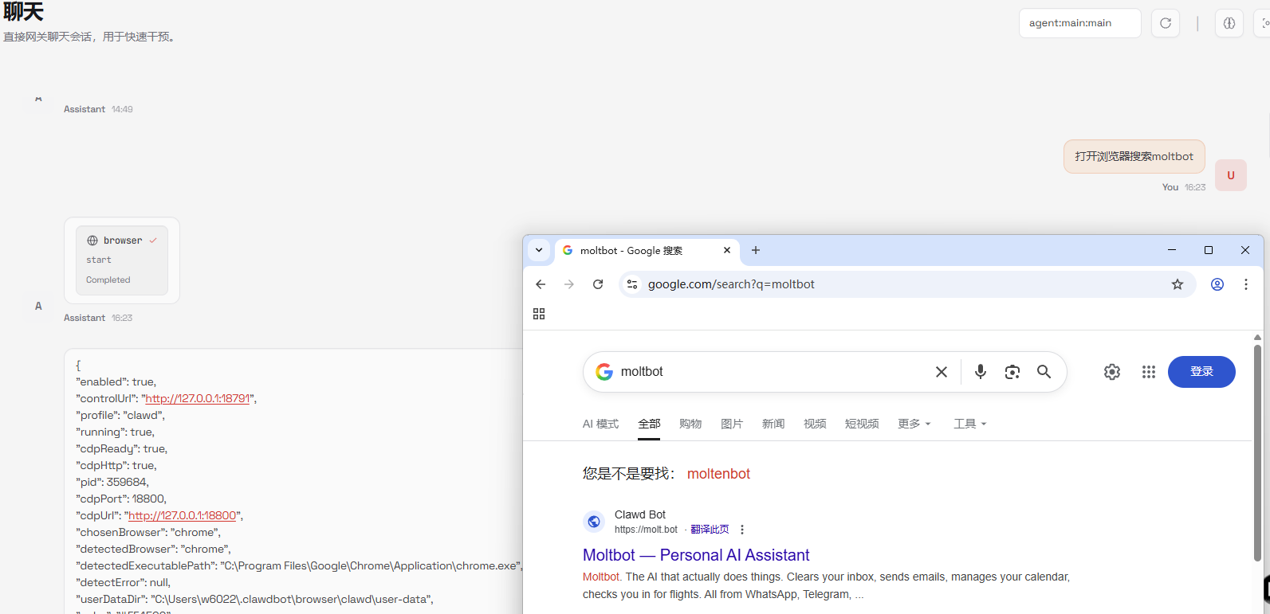Select the moltbot - Google 搜索 tab
1270x614 pixels.
pos(647,250)
